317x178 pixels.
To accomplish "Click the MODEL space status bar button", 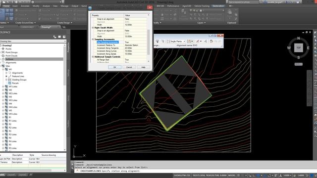I will point(232,176).
